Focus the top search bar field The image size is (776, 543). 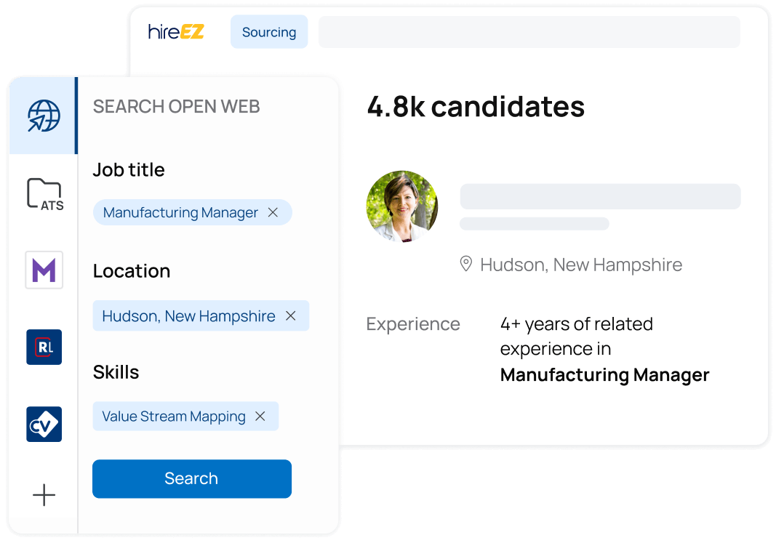[529, 32]
